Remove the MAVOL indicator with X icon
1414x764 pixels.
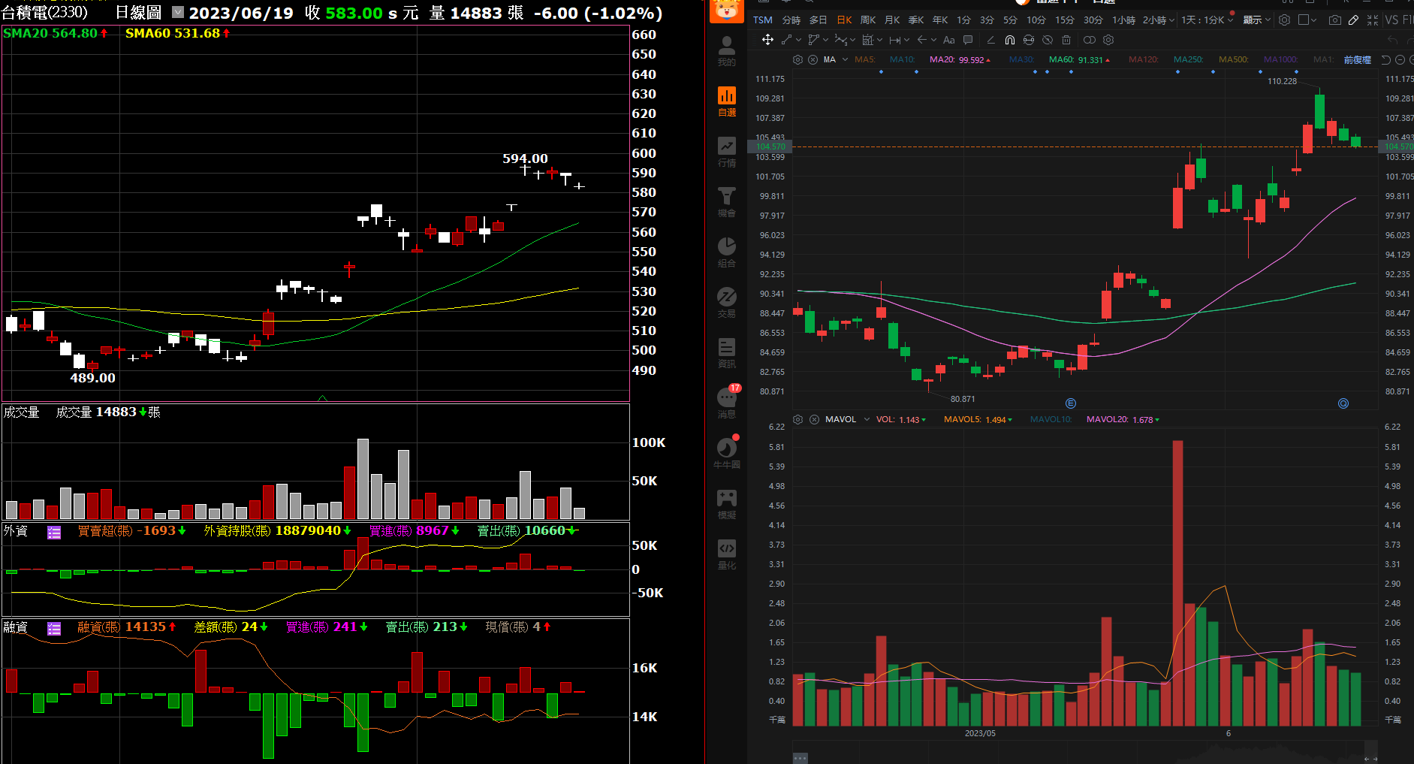[814, 419]
